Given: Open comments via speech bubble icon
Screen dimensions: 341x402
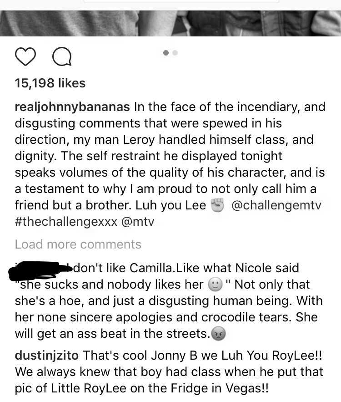Looking at the screenshot, I should [62, 56].
